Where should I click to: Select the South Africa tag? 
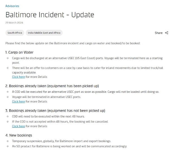pyautogui.click(x=15, y=33)
